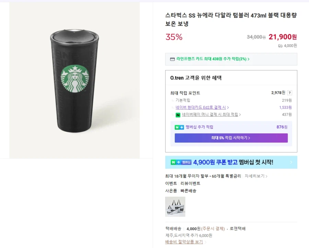
Task: Click the chevron after 라인프랜즈 카드 적립 text
Action: tap(249, 59)
